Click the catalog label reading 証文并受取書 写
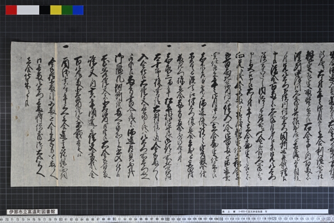This screenshot has width=334, height=223. click(275, 211)
